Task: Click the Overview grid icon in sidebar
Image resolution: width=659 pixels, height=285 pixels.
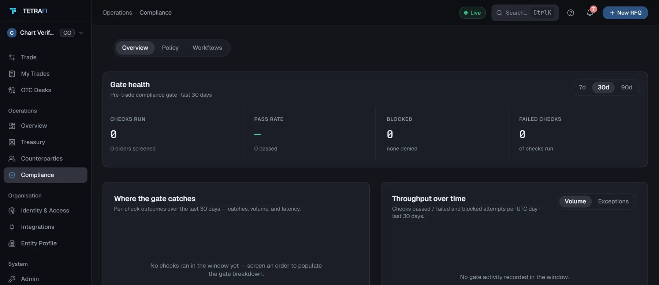Action: [x=12, y=126]
